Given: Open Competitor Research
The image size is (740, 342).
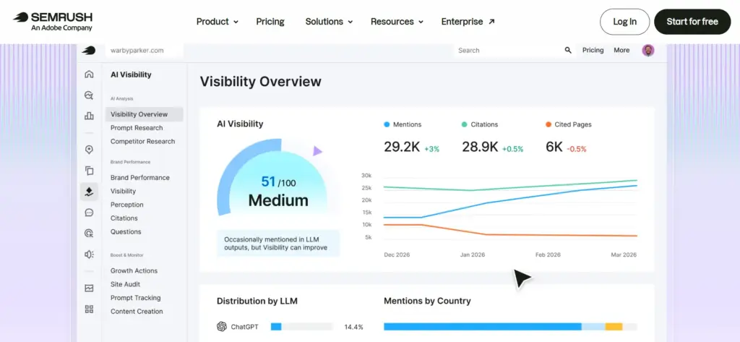Looking at the screenshot, I should [142, 141].
